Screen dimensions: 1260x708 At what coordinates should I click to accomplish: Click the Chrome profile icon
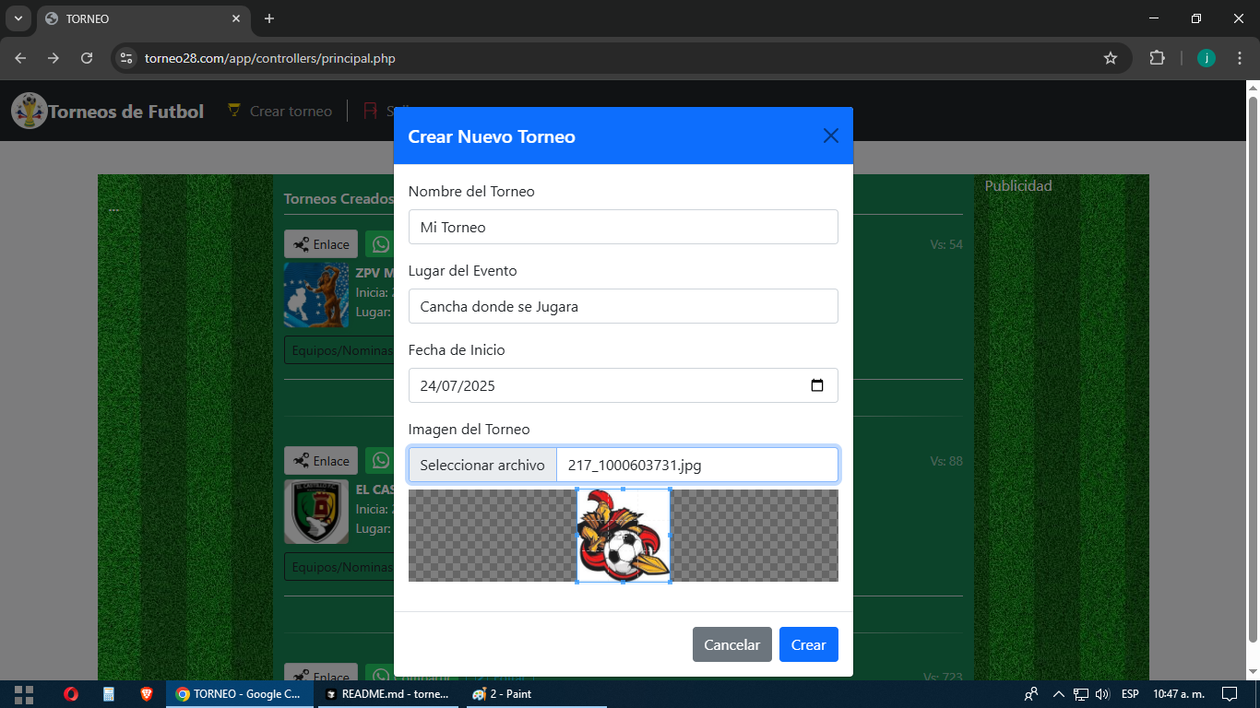(x=1206, y=57)
